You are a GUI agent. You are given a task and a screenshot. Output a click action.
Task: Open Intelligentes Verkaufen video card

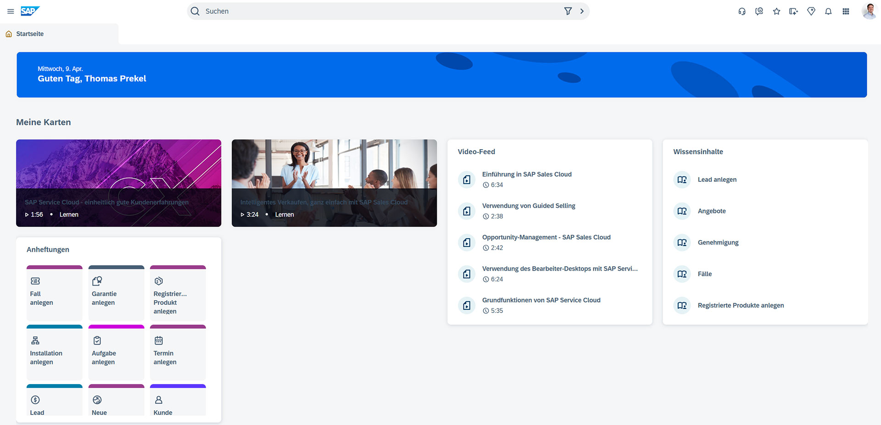[334, 183]
